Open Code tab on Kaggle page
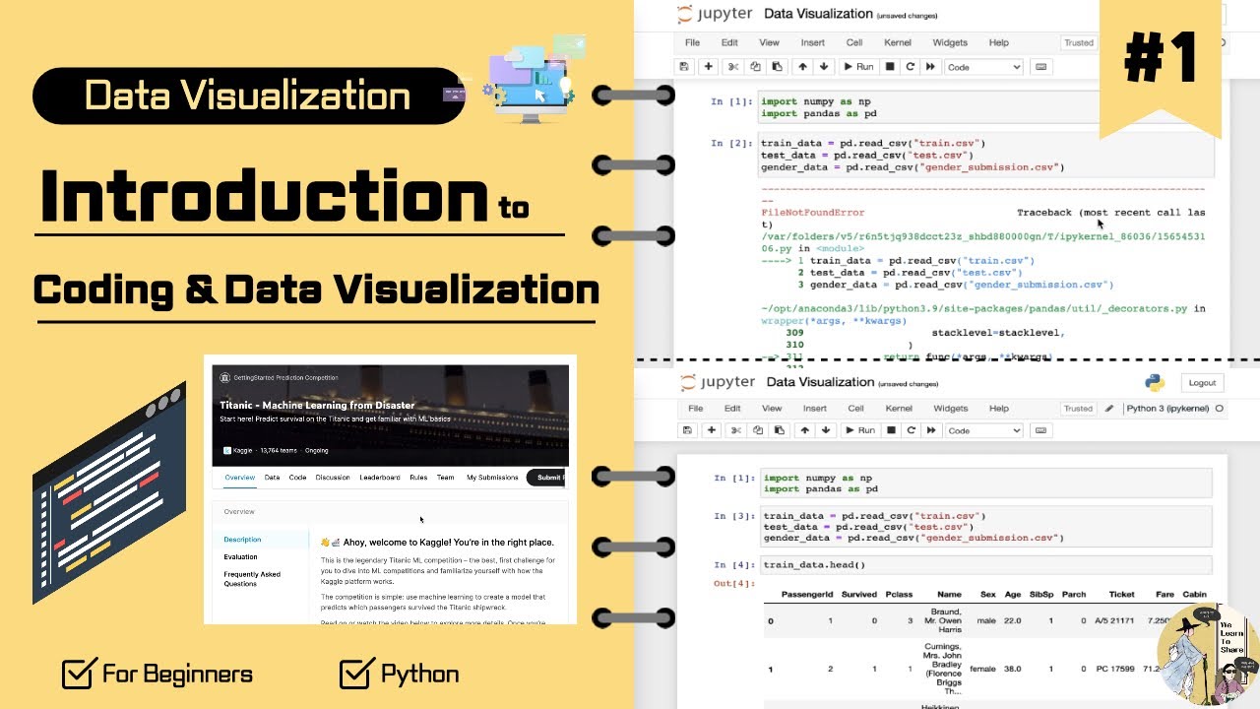The height and width of the screenshot is (709, 1260). (x=297, y=478)
